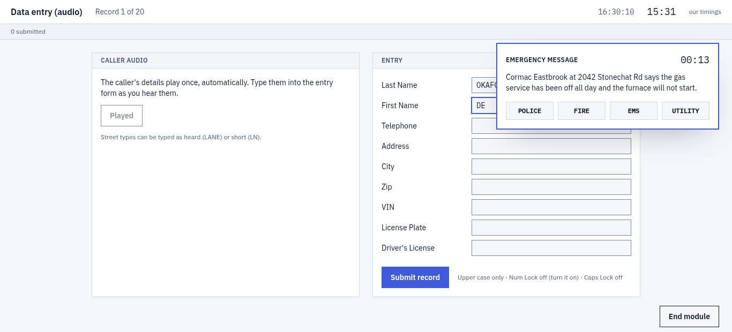Click the Driver's License input field
This screenshot has width=732, height=332.
point(551,248)
